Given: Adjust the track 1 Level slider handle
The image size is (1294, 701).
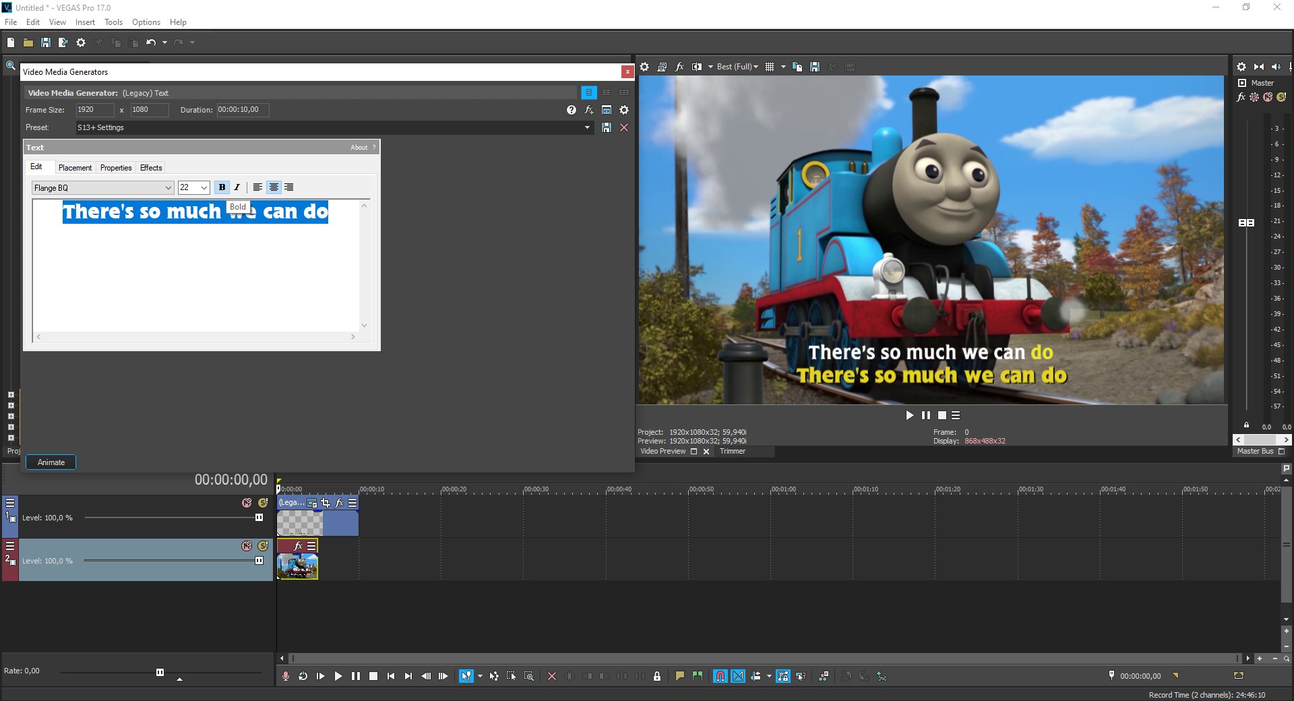Looking at the screenshot, I should (259, 518).
